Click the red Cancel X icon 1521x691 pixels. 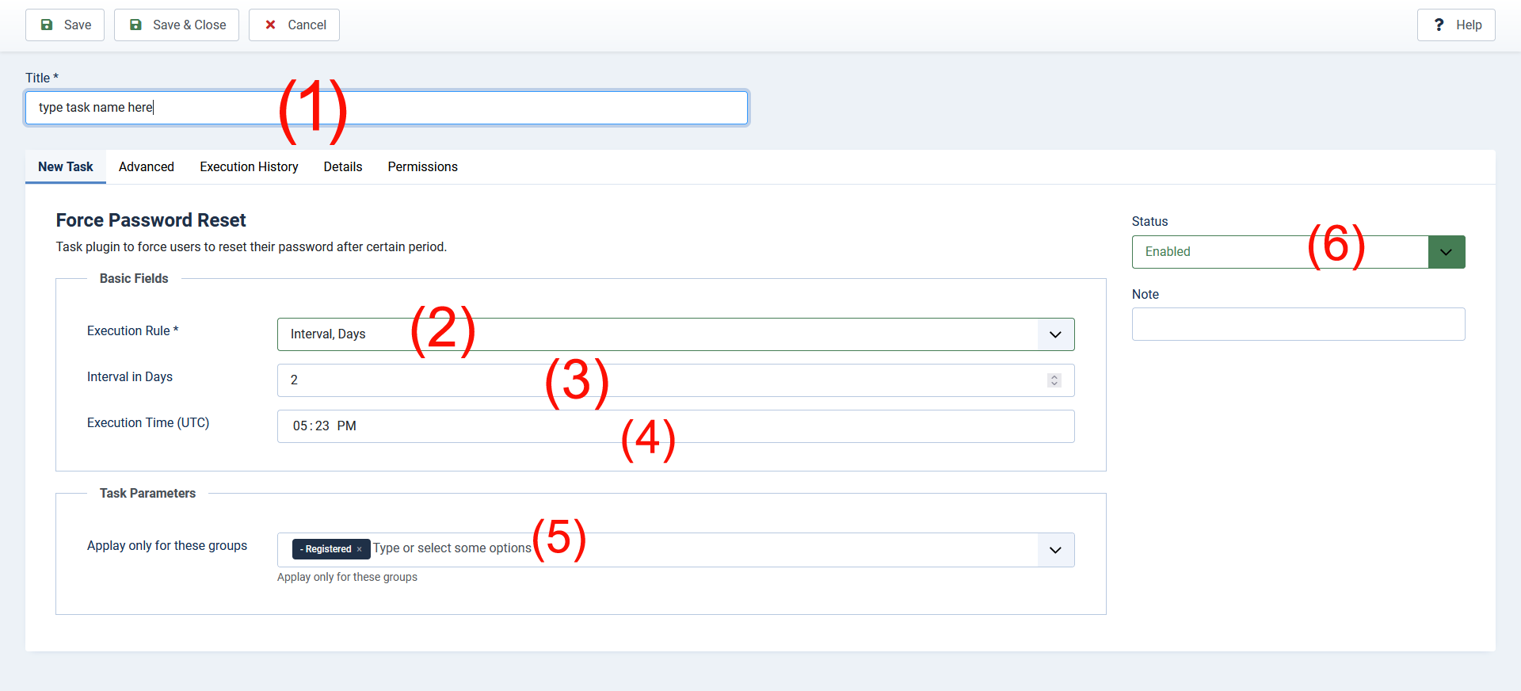coord(271,25)
